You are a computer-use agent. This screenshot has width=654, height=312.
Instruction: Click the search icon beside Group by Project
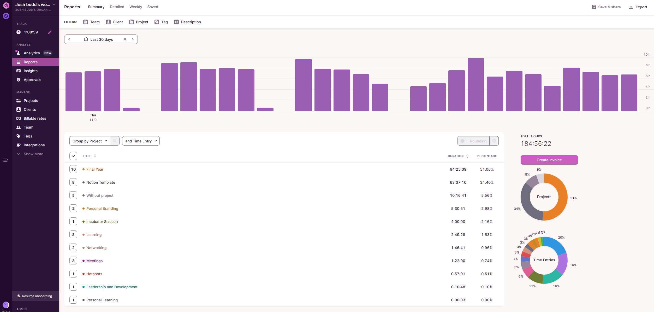[x=115, y=141]
